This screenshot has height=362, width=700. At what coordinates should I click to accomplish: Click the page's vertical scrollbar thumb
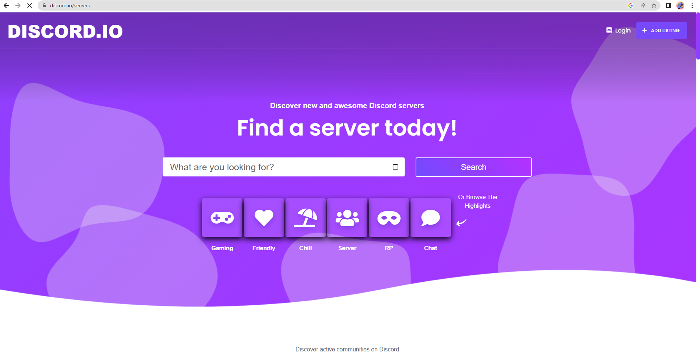(698, 36)
